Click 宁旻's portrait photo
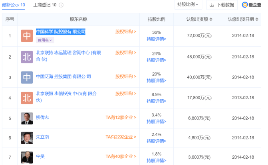The image size is (268, 165). click(x=27, y=157)
